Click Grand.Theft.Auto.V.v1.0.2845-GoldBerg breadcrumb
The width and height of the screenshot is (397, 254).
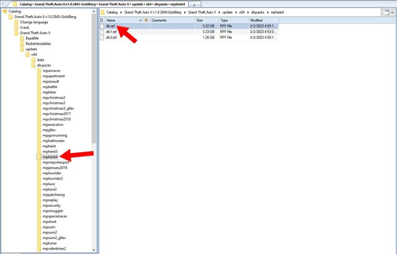coord(153,12)
